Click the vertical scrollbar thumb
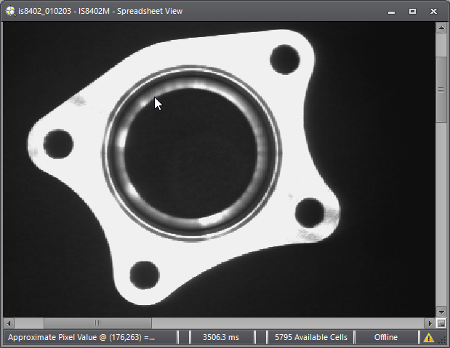Screen dimensions: 450x348 [441, 89]
